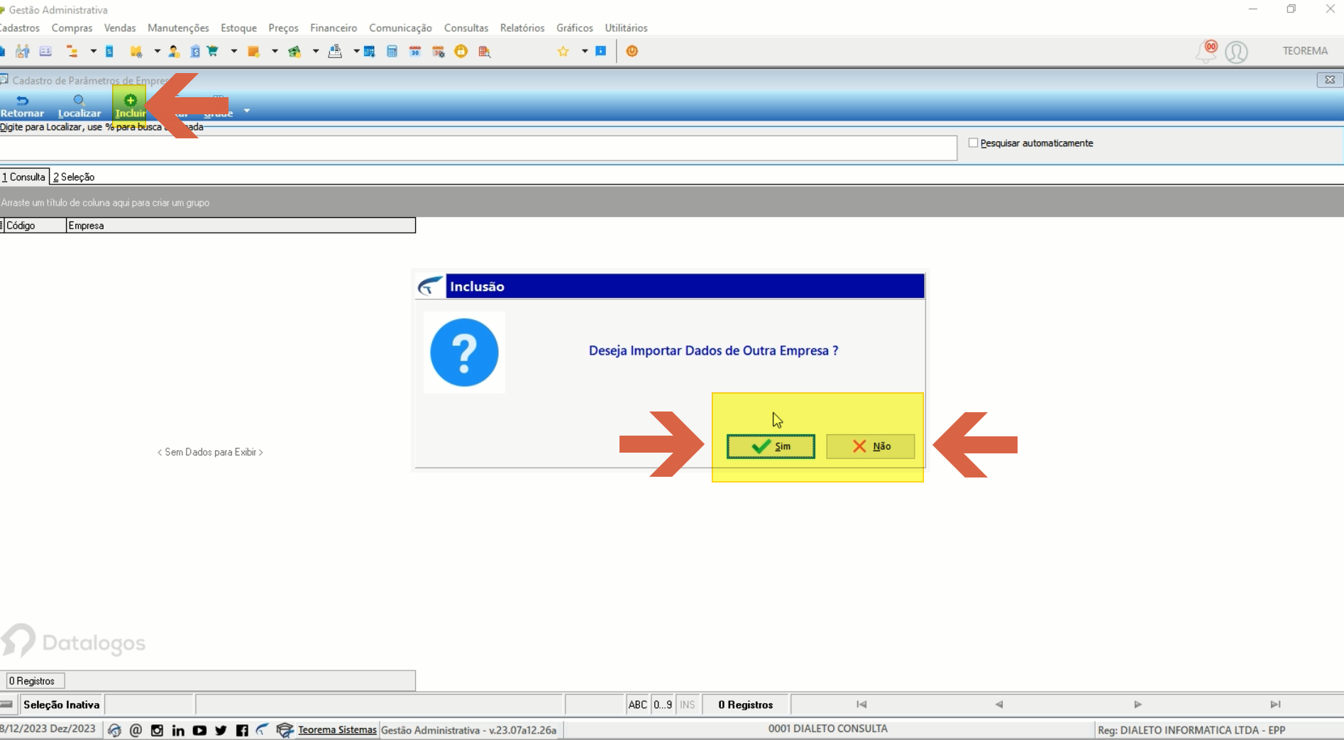Open the Utilitários menu

pyautogui.click(x=626, y=28)
